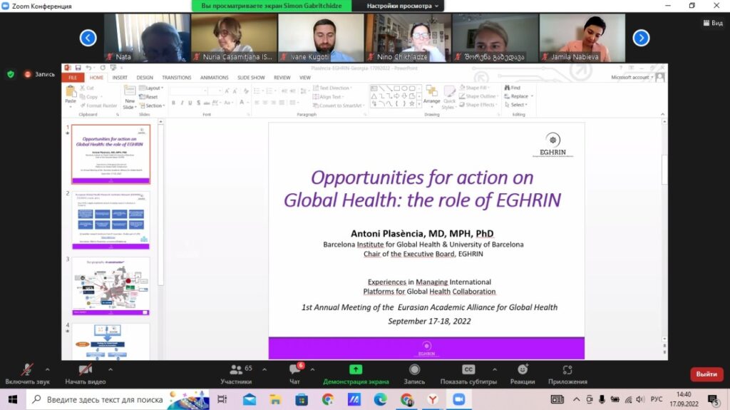Unmute microphone with Включить звук

coord(27,374)
